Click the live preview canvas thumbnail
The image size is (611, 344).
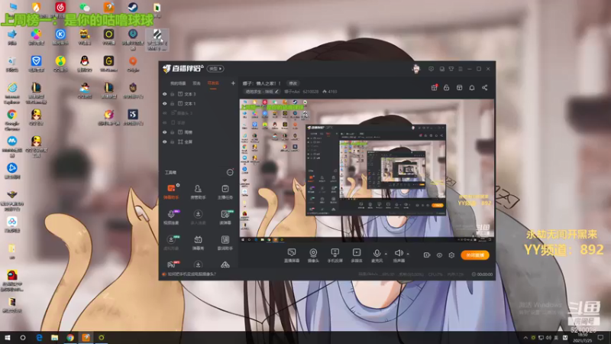coord(367,170)
